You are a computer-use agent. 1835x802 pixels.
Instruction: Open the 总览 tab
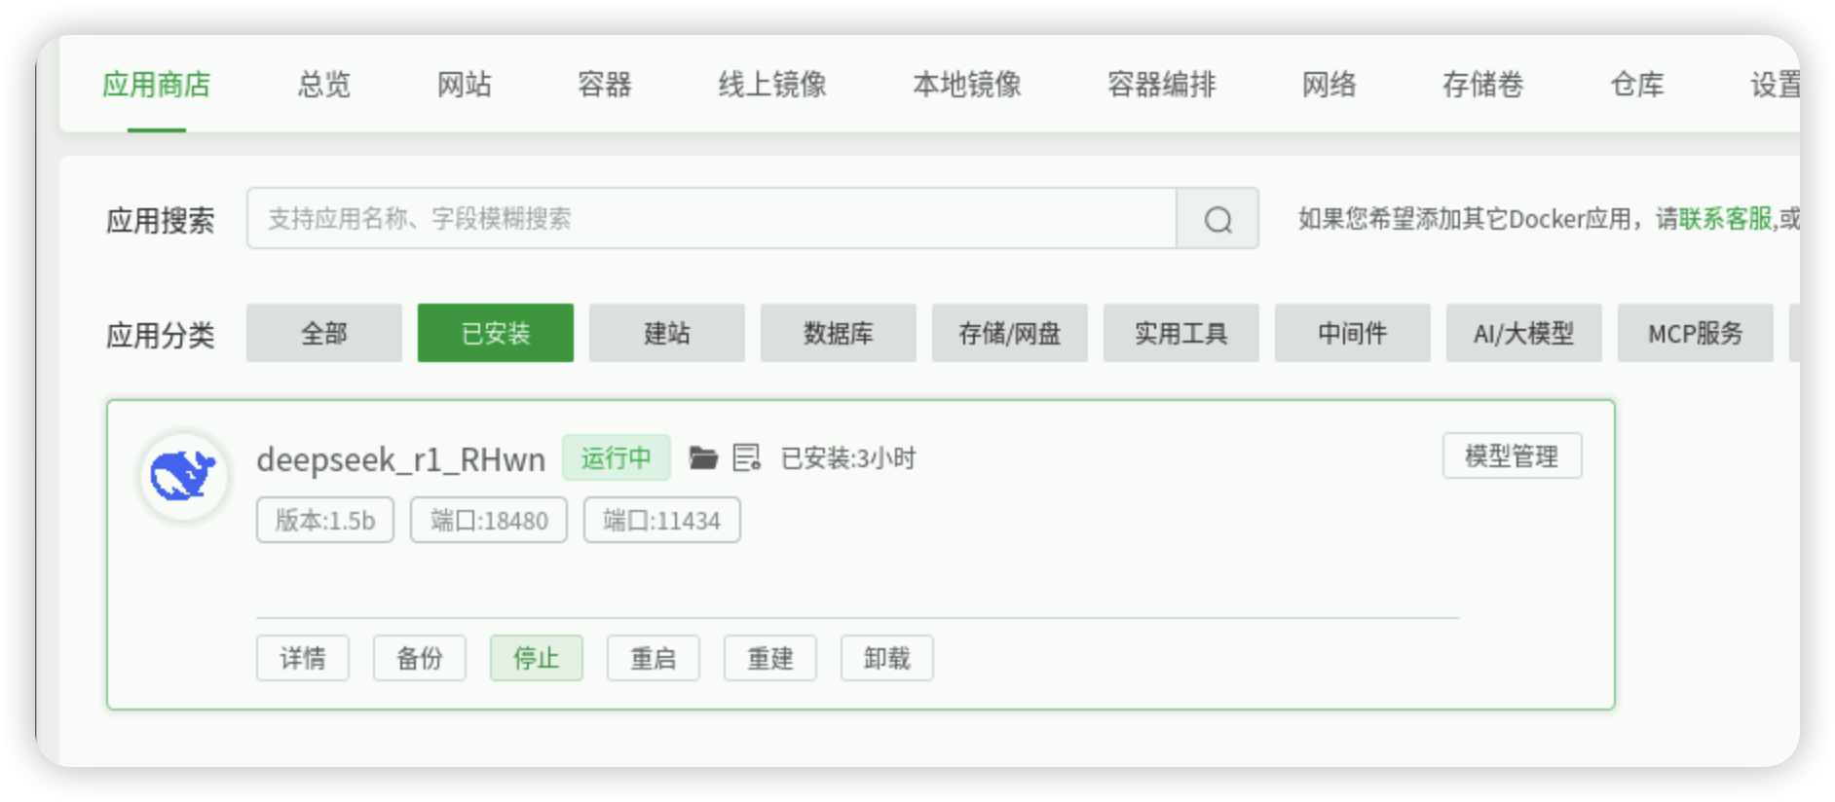point(323,86)
